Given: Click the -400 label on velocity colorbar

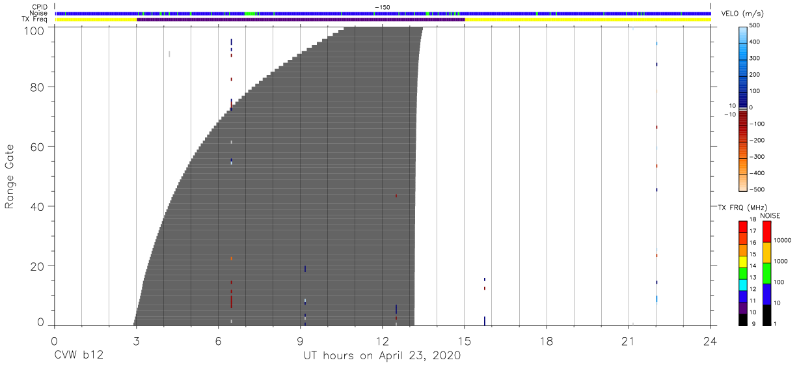Looking at the screenshot, I should coord(757,173).
